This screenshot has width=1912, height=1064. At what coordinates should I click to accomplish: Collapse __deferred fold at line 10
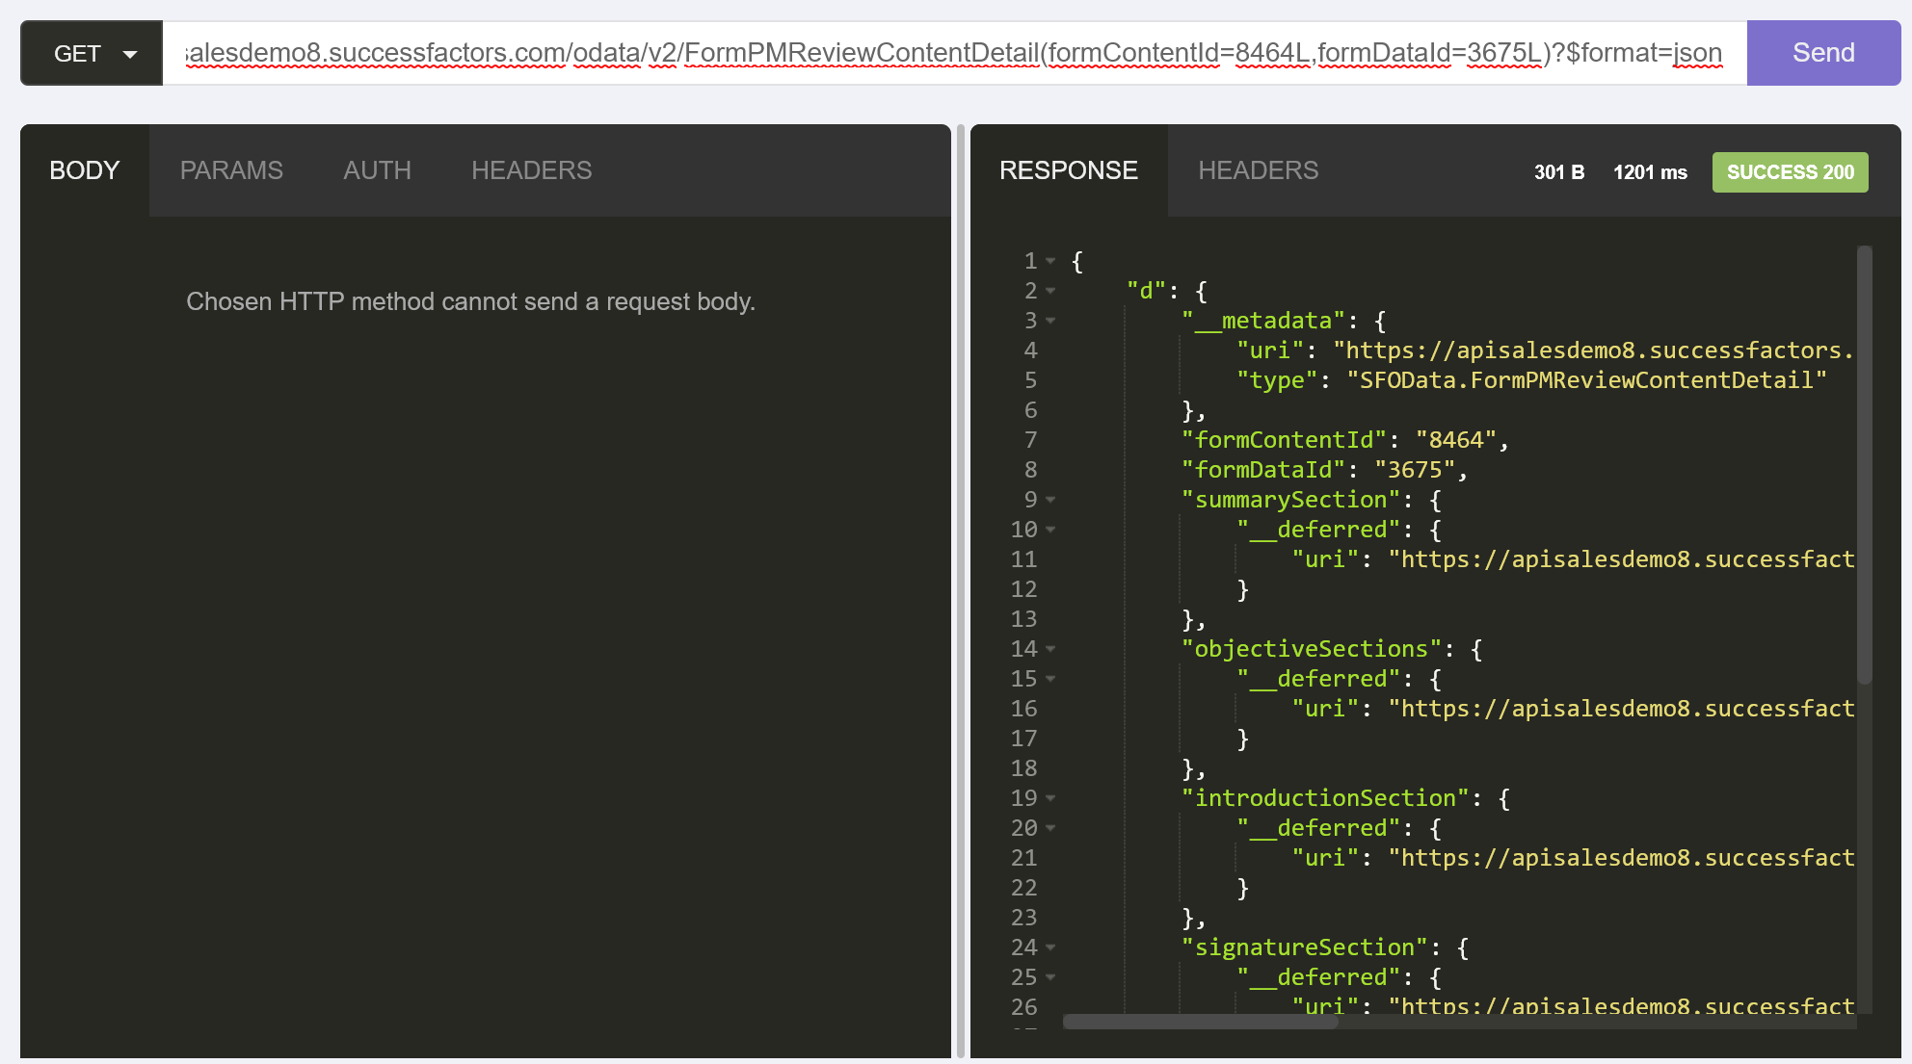point(1050,531)
